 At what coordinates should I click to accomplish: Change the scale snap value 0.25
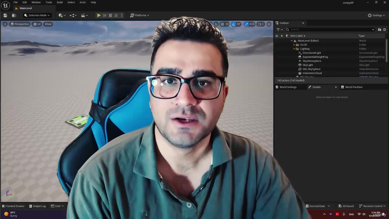coord(252,24)
